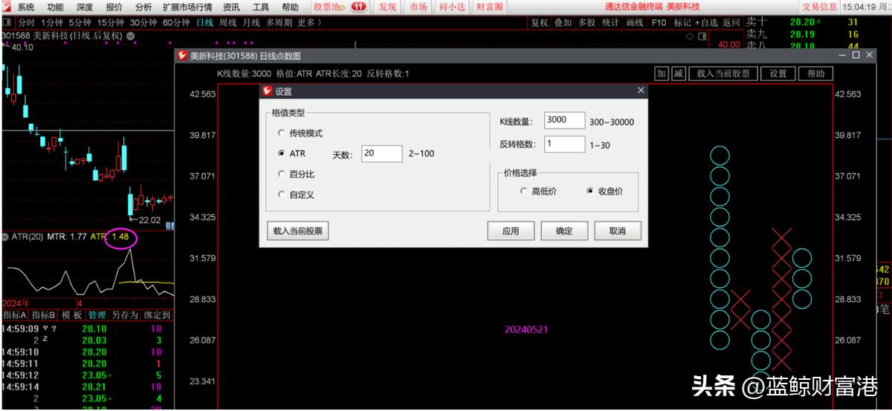The image size is (892, 411).
Task: Open the 功能 menu
Action: coord(55,7)
